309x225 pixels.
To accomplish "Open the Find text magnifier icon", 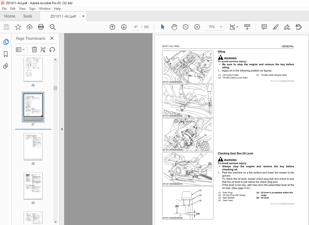I will coord(53,27).
